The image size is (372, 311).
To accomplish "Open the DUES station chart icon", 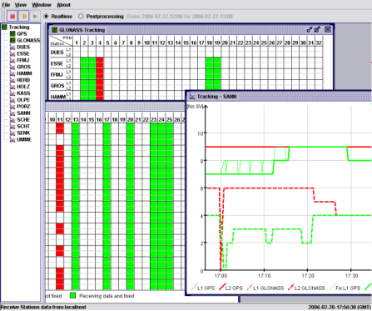I will tap(12, 47).
